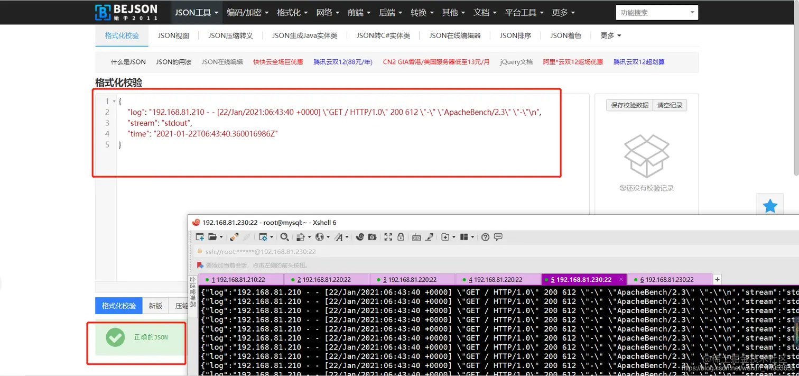Screen dimensions: 799x376
Task: Open the 转换 dropdown menu
Action: point(423,12)
